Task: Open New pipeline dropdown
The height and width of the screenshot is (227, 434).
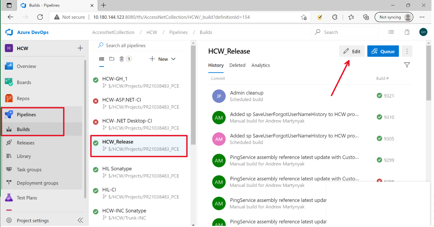Action: (x=162, y=59)
